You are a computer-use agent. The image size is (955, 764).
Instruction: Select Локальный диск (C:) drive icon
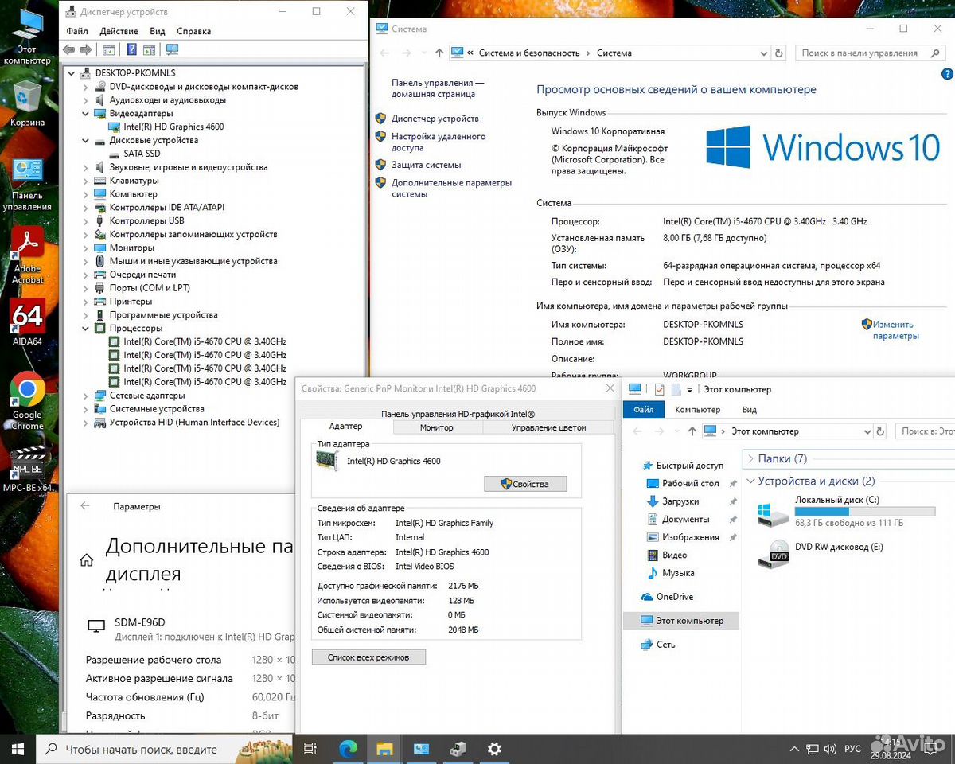pos(773,513)
